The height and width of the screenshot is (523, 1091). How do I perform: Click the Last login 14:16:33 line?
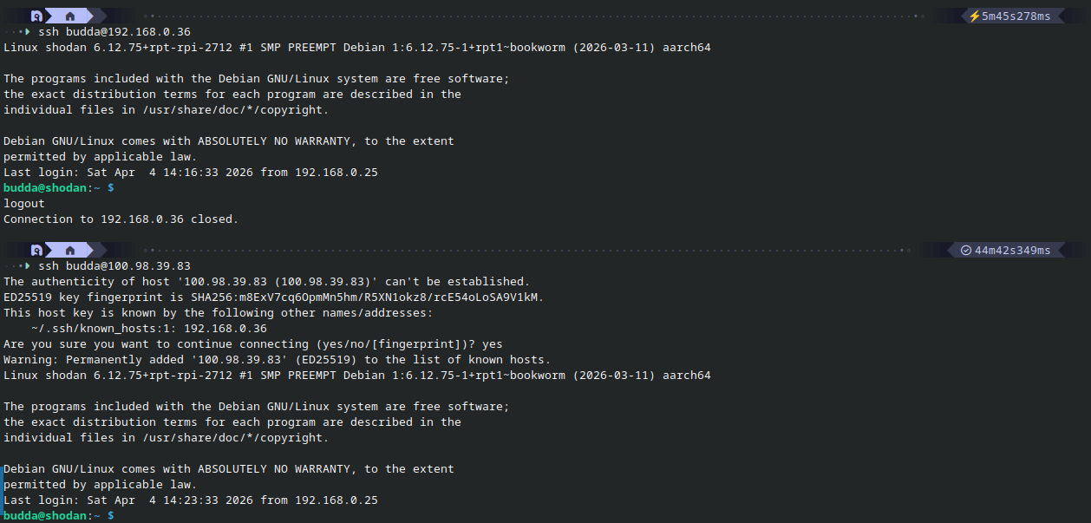(191, 173)
